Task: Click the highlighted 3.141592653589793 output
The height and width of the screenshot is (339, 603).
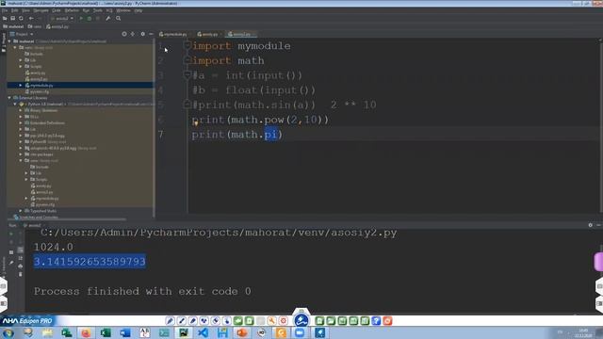Action: pyautogui.click(x=90, y=262)
